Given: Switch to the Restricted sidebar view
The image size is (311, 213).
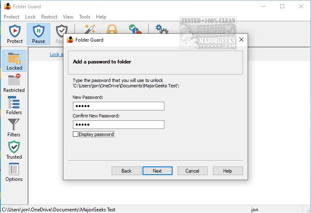Looking at the screenshot, I should point(14,83).
